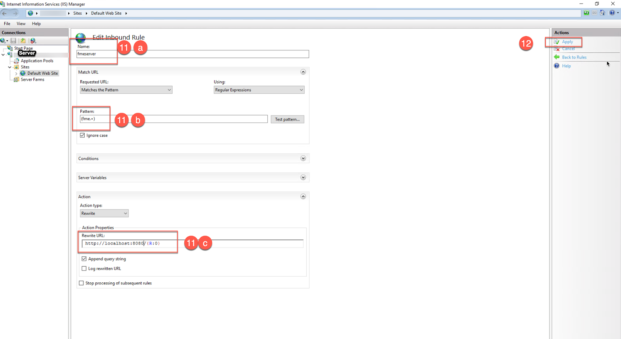Click the globe icon in the address bar
Image resolution: width=621 pixels, height=339 pixels.
coord(31,13)
